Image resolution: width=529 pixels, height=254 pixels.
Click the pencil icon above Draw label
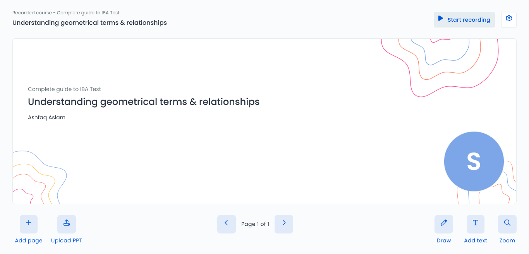(x=443, y=224)
